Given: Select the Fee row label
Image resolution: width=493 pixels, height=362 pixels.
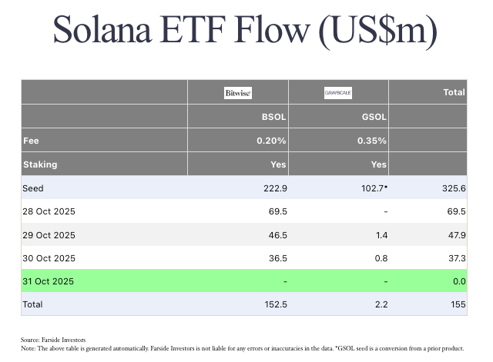Looking at the screenshot, I should pyautogui.click(x=33, y=141).
